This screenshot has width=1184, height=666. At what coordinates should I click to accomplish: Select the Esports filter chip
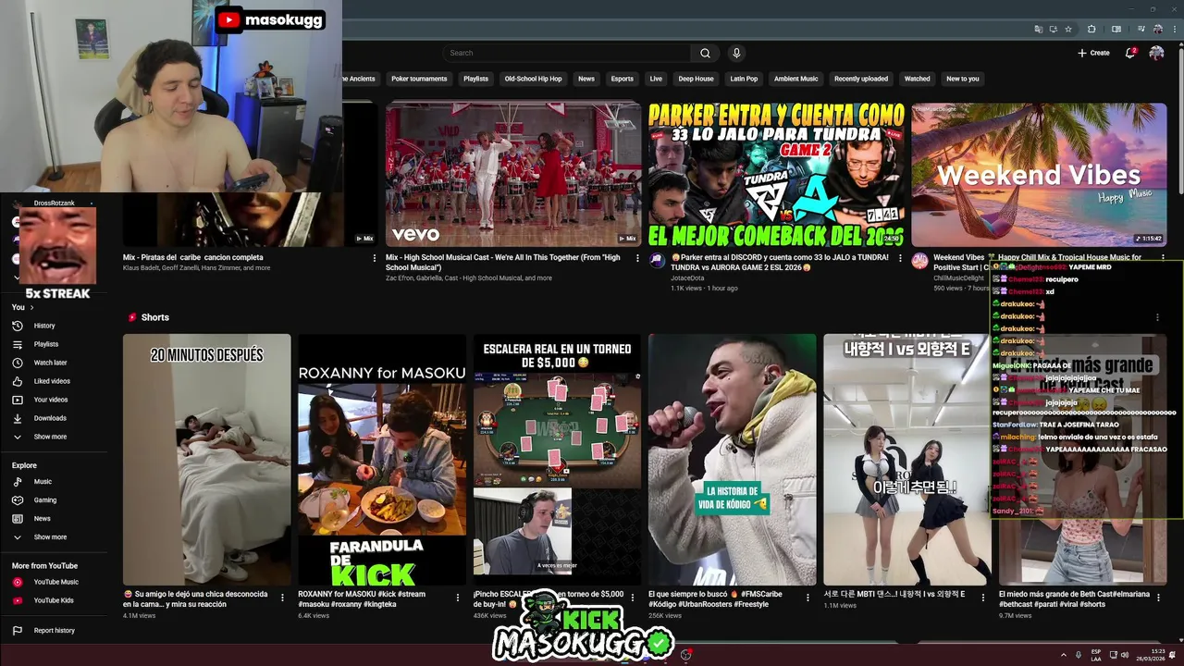click(623, 79)
